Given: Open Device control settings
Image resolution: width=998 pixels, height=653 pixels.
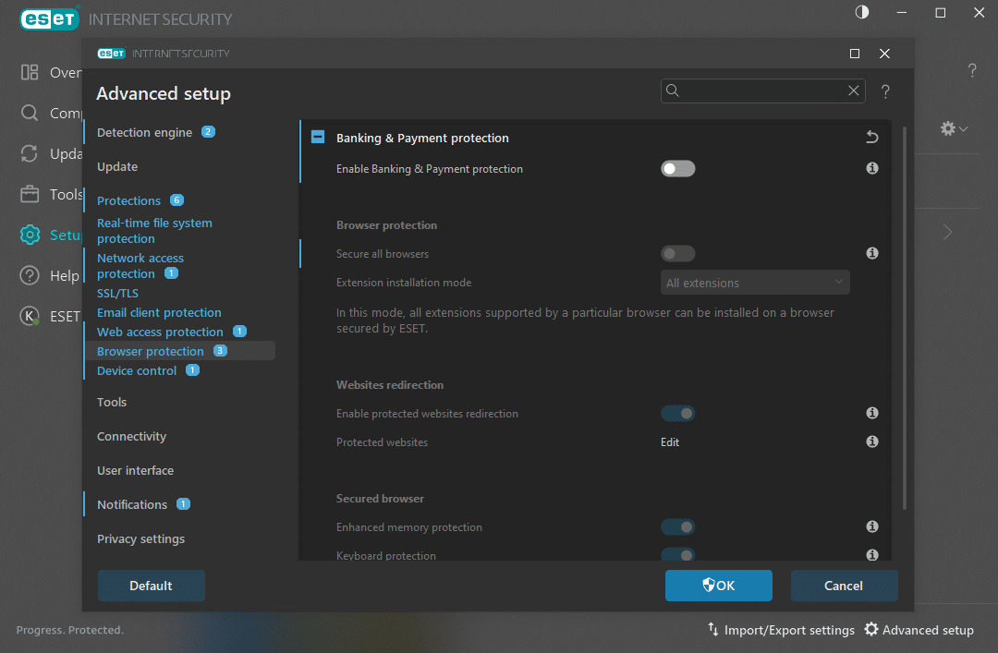Looking at the screenshot, I should tap(136, 371).
